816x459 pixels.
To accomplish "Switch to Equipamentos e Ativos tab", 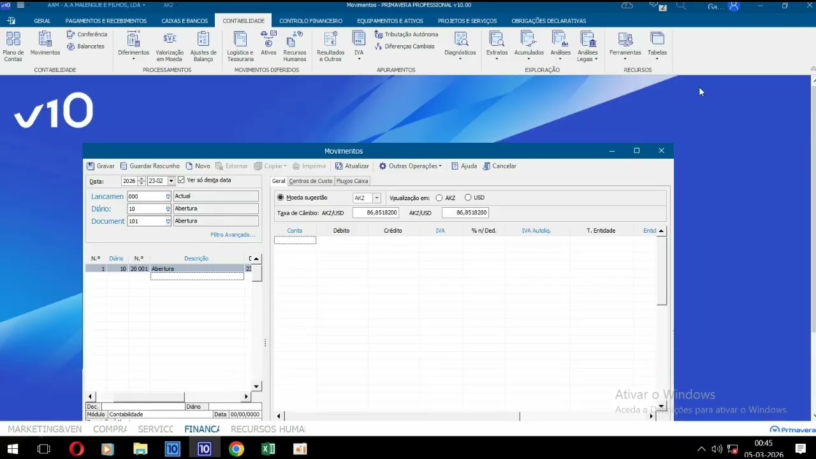I will pyautogui.click(x=390, y=21).
